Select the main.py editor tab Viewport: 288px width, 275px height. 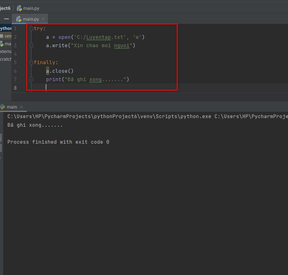coord(30,19)
